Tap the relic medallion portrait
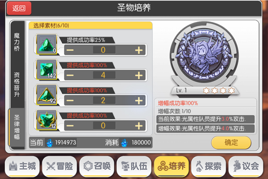The image size is (268, 179). point(204,55)
